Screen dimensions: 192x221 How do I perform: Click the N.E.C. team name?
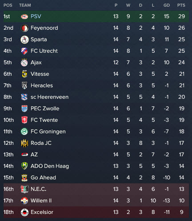coord(38,189)
